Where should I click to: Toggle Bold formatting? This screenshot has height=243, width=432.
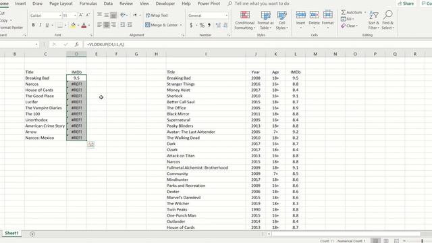point(33,25)
